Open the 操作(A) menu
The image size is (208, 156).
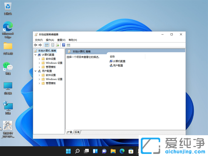point(50,40)
